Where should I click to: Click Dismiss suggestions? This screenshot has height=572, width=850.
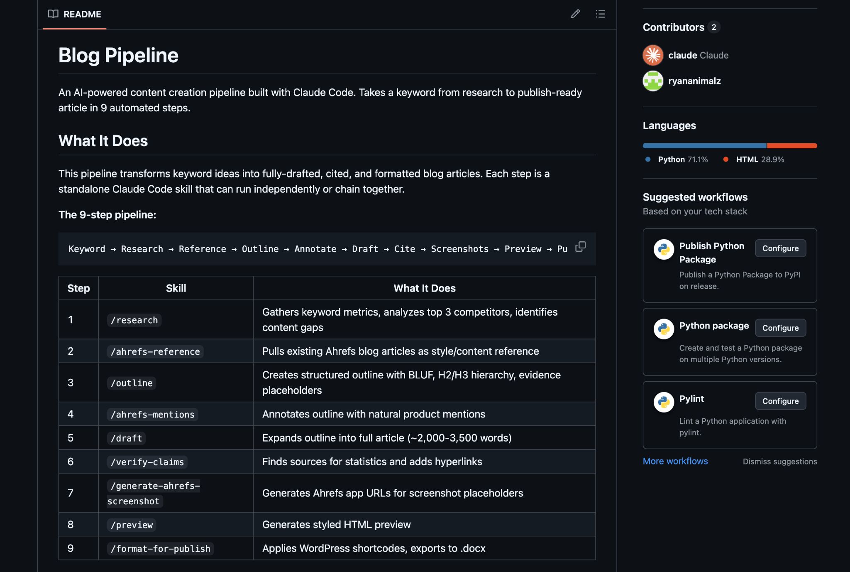click(x=779, y=462)
